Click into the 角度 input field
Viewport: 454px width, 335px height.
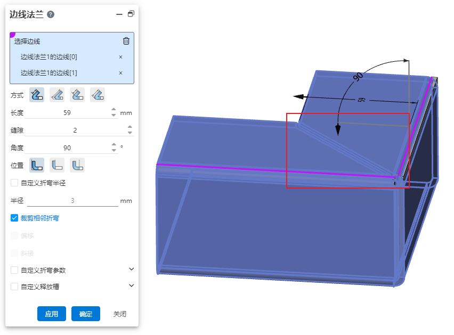click(x=67, y=148)
